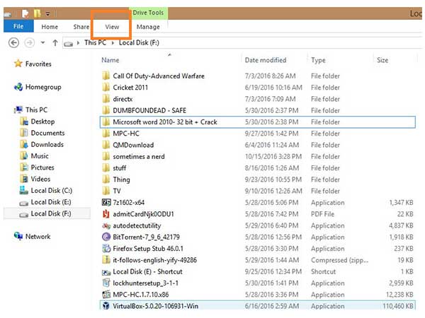The width and height of the screenshot is (425, 318).
Task: Open the Homegroup icon in sidebar
Action: pyautogui.click(x=18, y=87)
